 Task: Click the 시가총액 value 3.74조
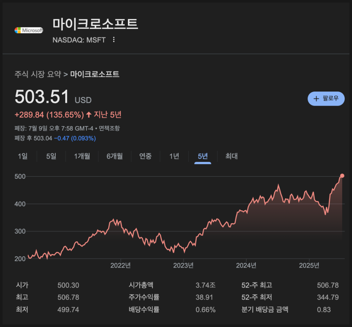click(206, 285)
